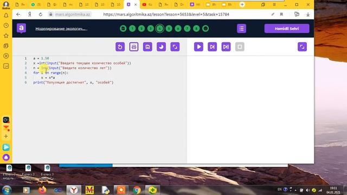347x195 pixels.
Task: Open the collections icon in the sidebar
Action: [6, 45]
